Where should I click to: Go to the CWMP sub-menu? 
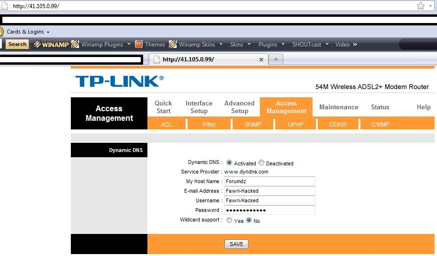(381, 124)
